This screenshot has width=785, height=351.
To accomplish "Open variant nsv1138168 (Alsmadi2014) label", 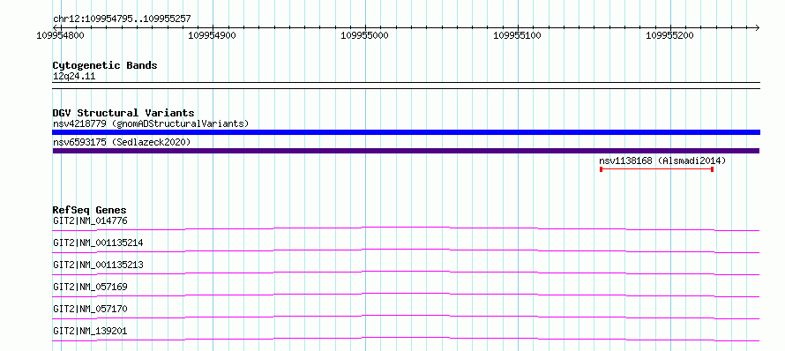I will click(x=662, y=161).
